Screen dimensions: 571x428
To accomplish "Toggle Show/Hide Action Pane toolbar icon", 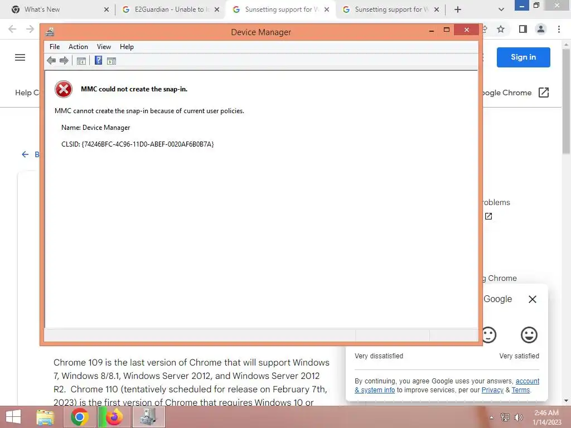I will [112, 61].
